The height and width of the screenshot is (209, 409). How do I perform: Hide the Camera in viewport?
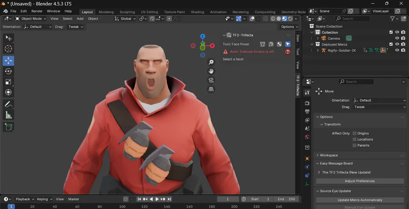coord(397,38)
